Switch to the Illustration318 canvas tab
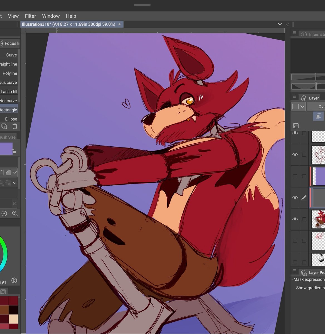The image size is (325, 334). point(72,24)
